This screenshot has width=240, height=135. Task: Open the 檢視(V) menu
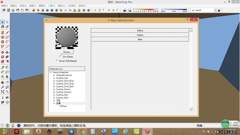[x=23, y=6]
